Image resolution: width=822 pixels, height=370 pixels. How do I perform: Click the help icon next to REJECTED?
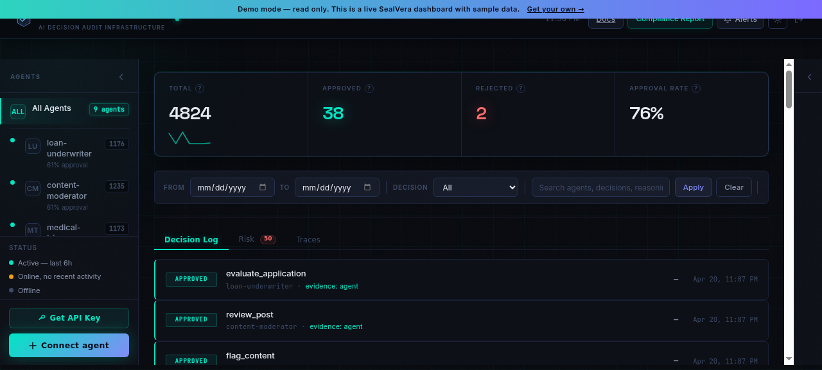click(521, 88)
